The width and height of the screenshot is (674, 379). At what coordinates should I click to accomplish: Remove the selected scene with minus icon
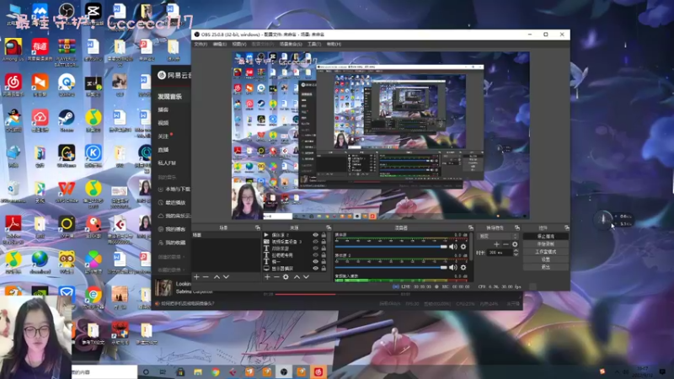(x=206, y=277)
